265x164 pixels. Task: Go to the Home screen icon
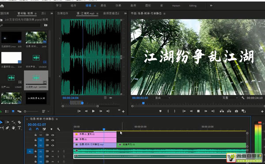2,6
